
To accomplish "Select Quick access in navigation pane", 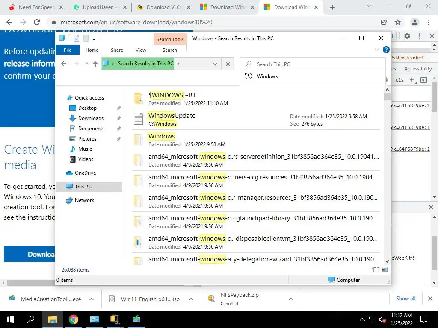I will click(x=89, y=98).
